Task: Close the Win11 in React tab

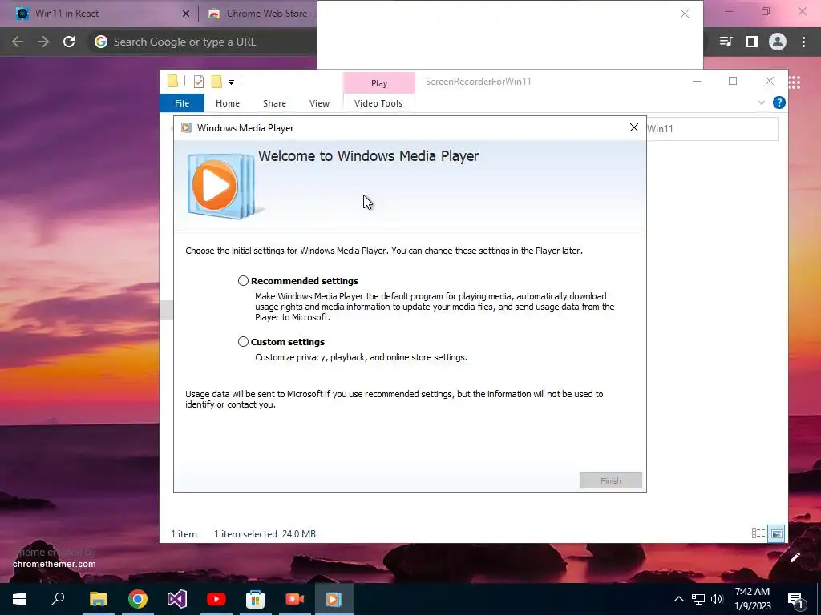Action: tap(185, 14)
